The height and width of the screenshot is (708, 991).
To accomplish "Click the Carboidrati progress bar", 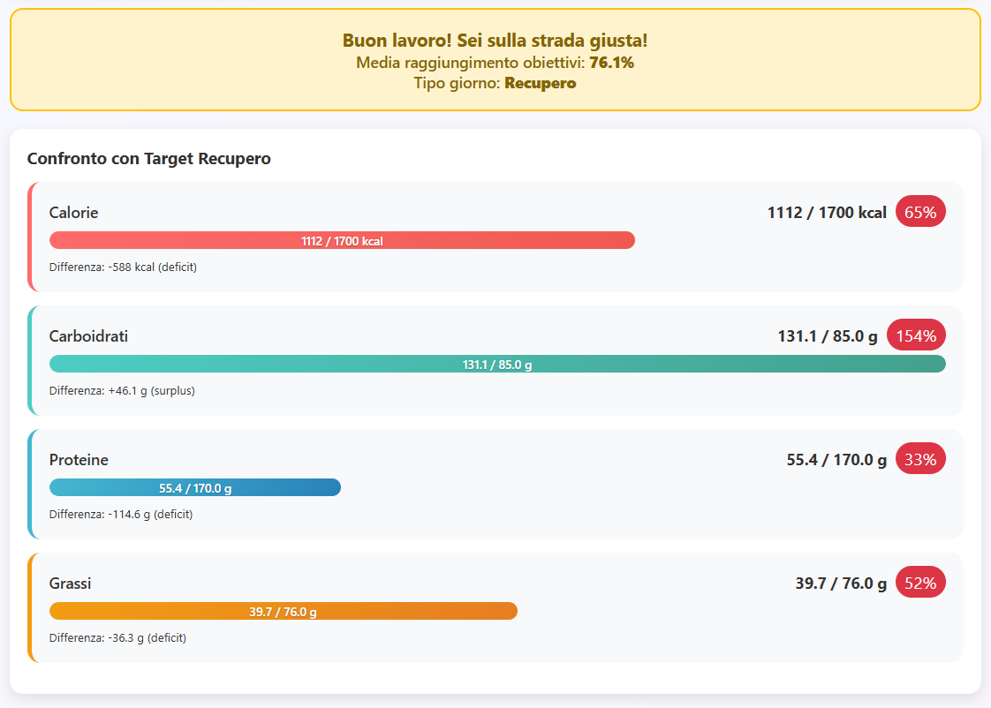I will click(x=497, y=364).
